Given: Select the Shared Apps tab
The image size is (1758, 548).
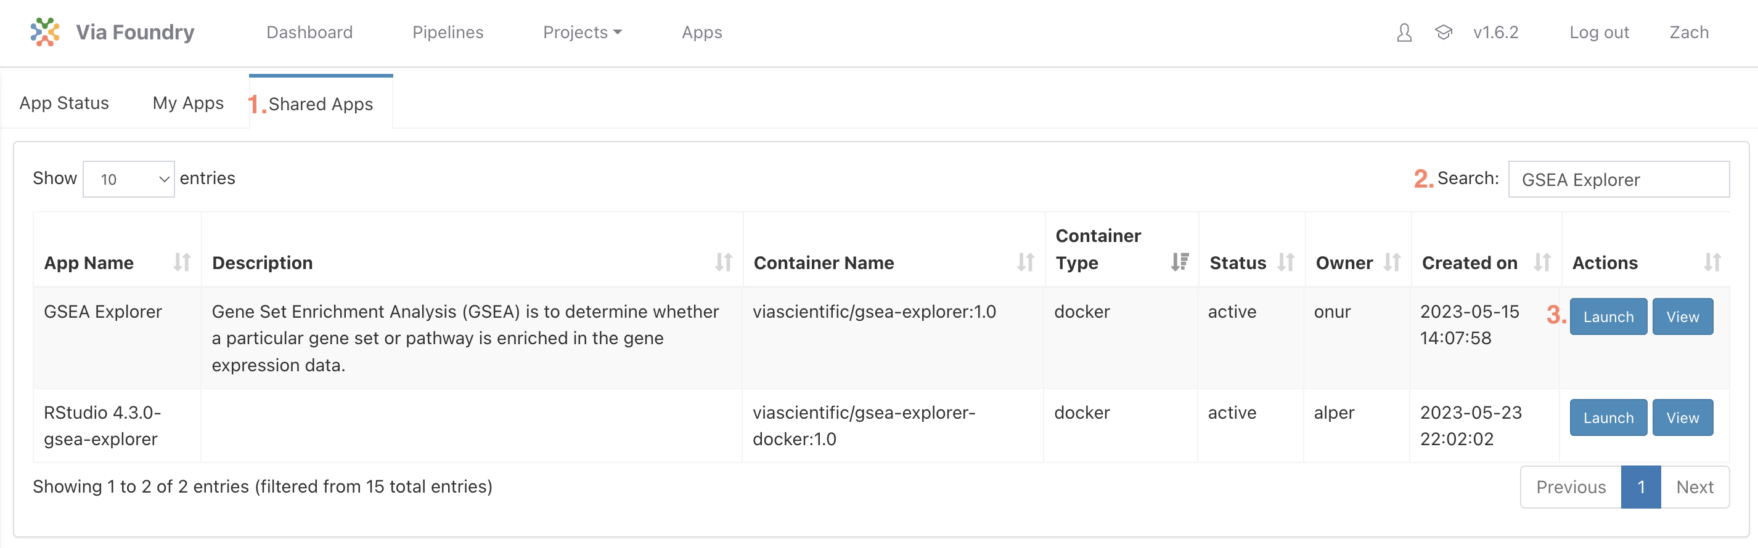Looking at the screenshot, I should (x=321, y=103).
